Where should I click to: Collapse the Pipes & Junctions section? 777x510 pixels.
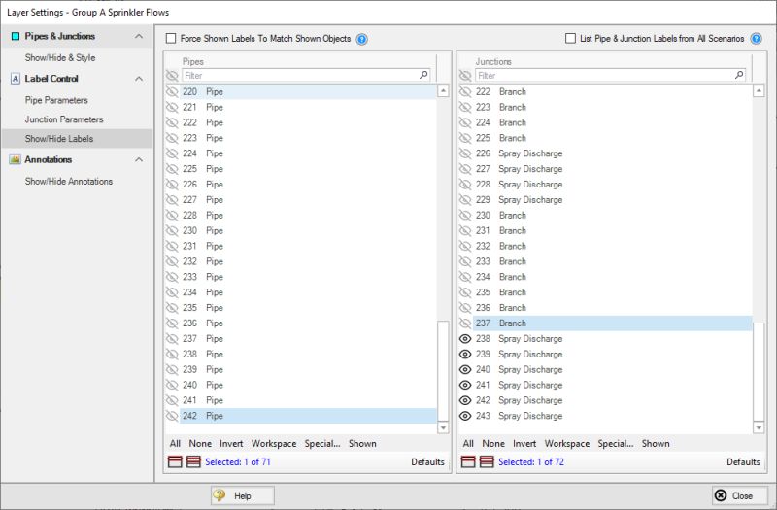139,36
